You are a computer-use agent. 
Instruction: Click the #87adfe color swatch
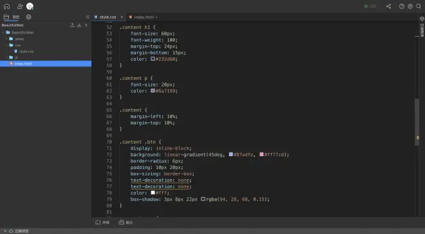[231, 155]
